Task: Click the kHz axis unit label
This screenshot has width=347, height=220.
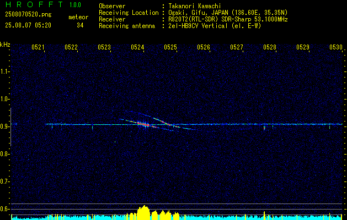Action: (5, 45)
